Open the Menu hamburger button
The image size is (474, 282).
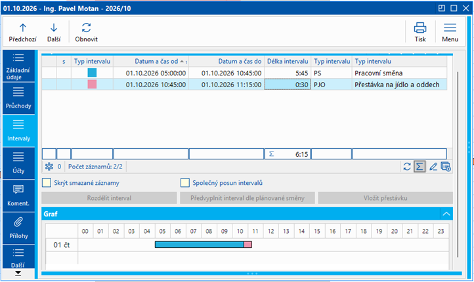coord(450,32)
